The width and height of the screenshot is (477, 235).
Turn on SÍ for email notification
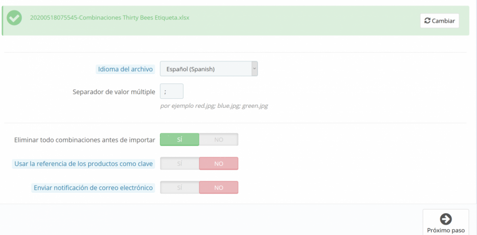[179, 187]
